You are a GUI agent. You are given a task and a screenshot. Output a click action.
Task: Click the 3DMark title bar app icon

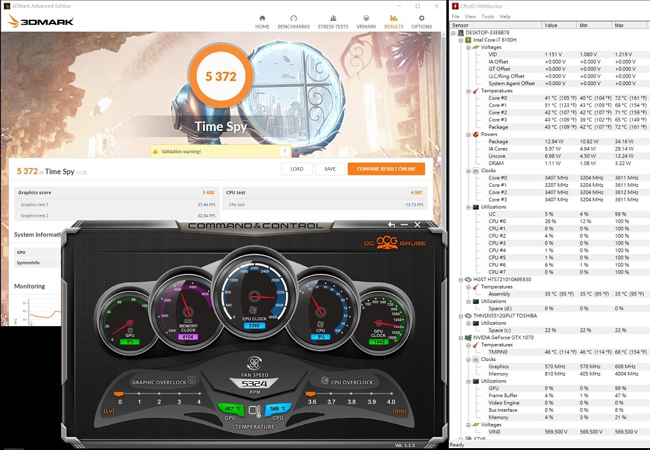pos(6,6)
